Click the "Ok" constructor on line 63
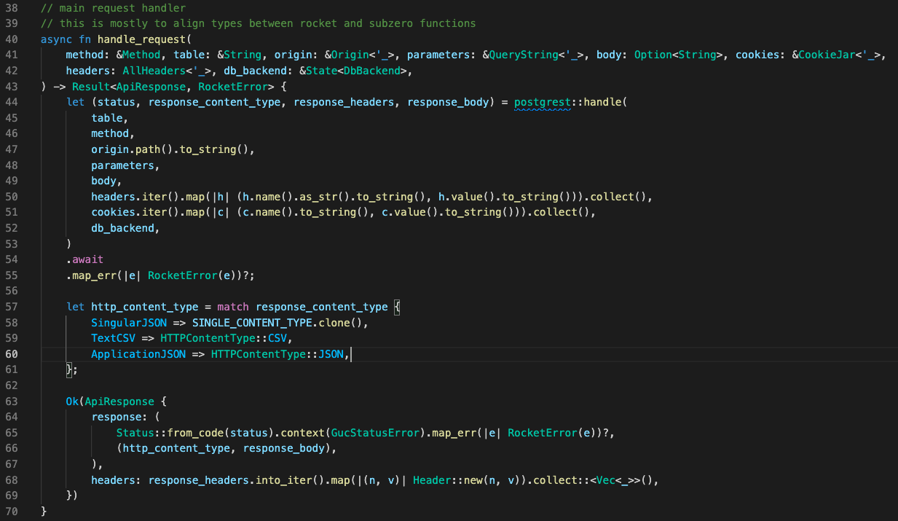Viewport: 898px width, 521px height. [72, 401]
